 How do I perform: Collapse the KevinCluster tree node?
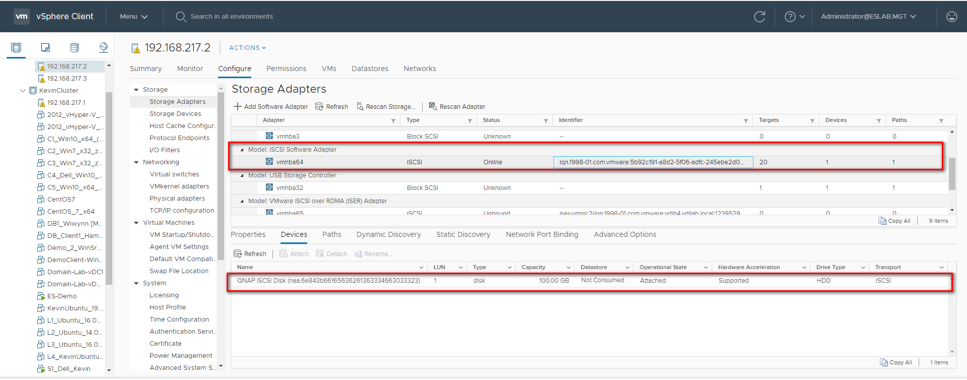(23, 91)
